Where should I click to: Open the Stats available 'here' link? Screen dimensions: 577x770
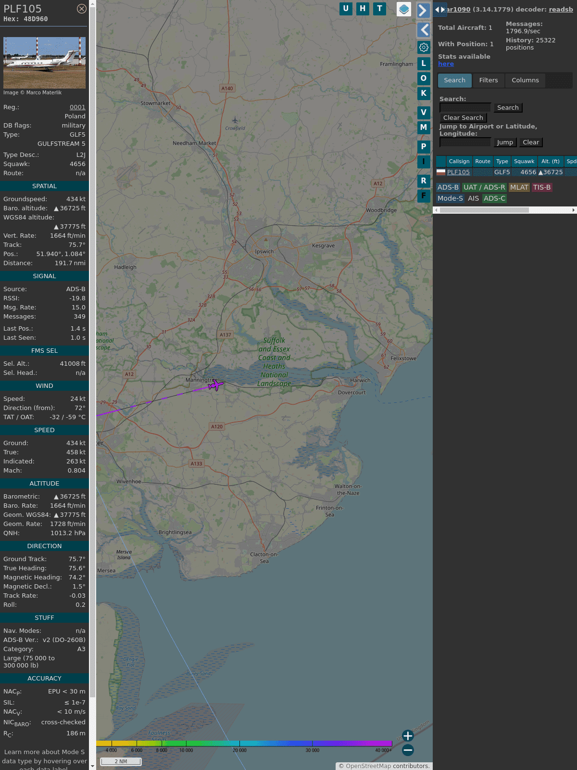point(446,64)
